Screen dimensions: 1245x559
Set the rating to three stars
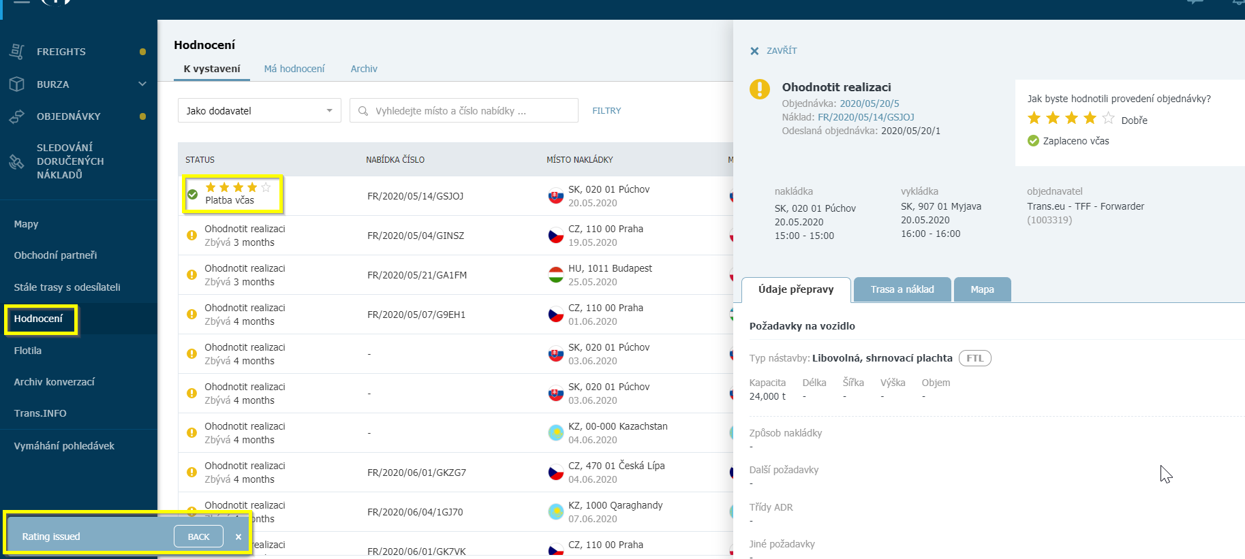click(x=1071, y=118)
